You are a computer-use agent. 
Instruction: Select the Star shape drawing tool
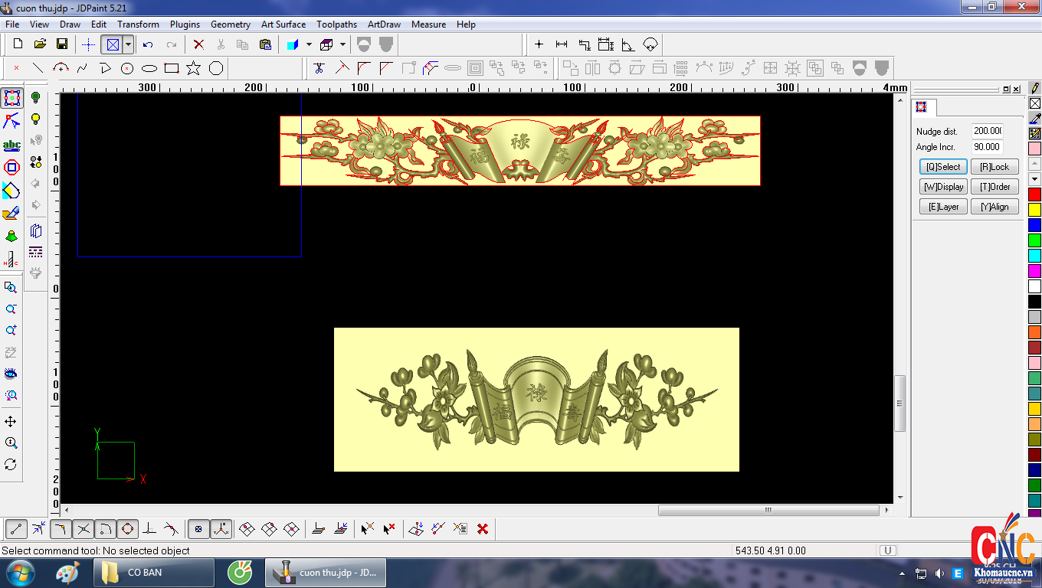click(x=194, y=68)
